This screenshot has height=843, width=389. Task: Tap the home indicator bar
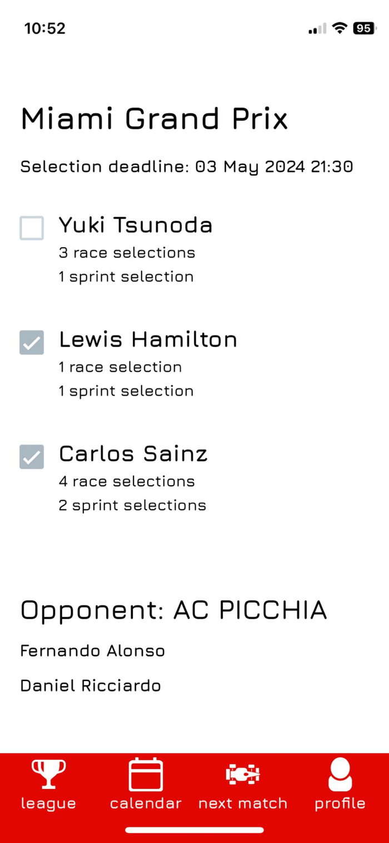coord(194,830)
